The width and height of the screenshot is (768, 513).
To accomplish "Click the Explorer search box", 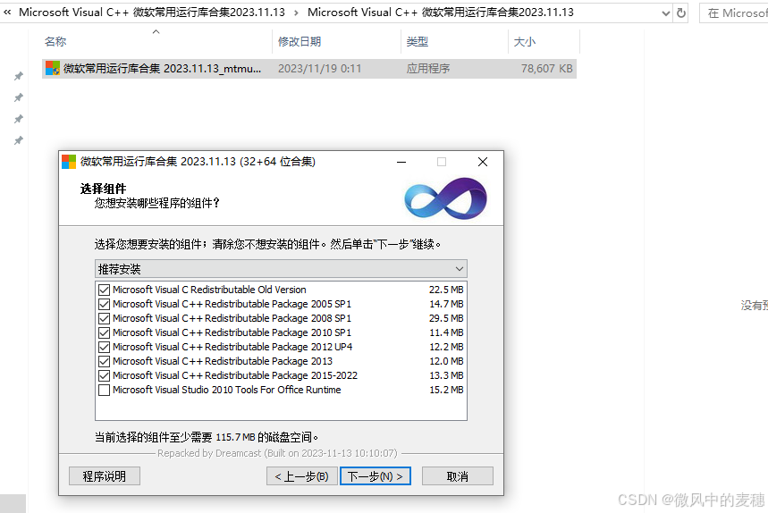I will (734, 13).
